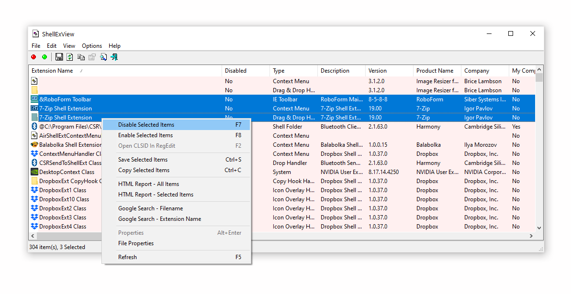The height and width of the screenshot is (294, 571).
Task: Click the 'Copy Hook Ha...' type cell
Action: pos(293,181)
